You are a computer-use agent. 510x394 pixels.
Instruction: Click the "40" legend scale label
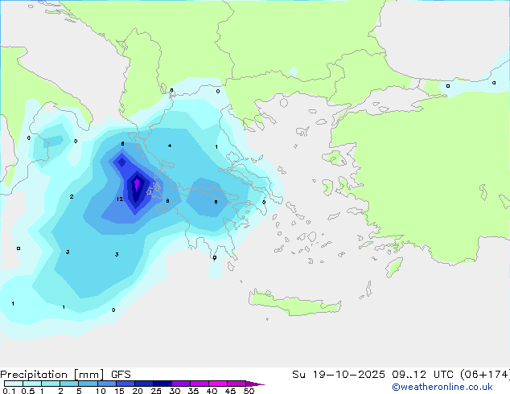[x=212, y=391]
